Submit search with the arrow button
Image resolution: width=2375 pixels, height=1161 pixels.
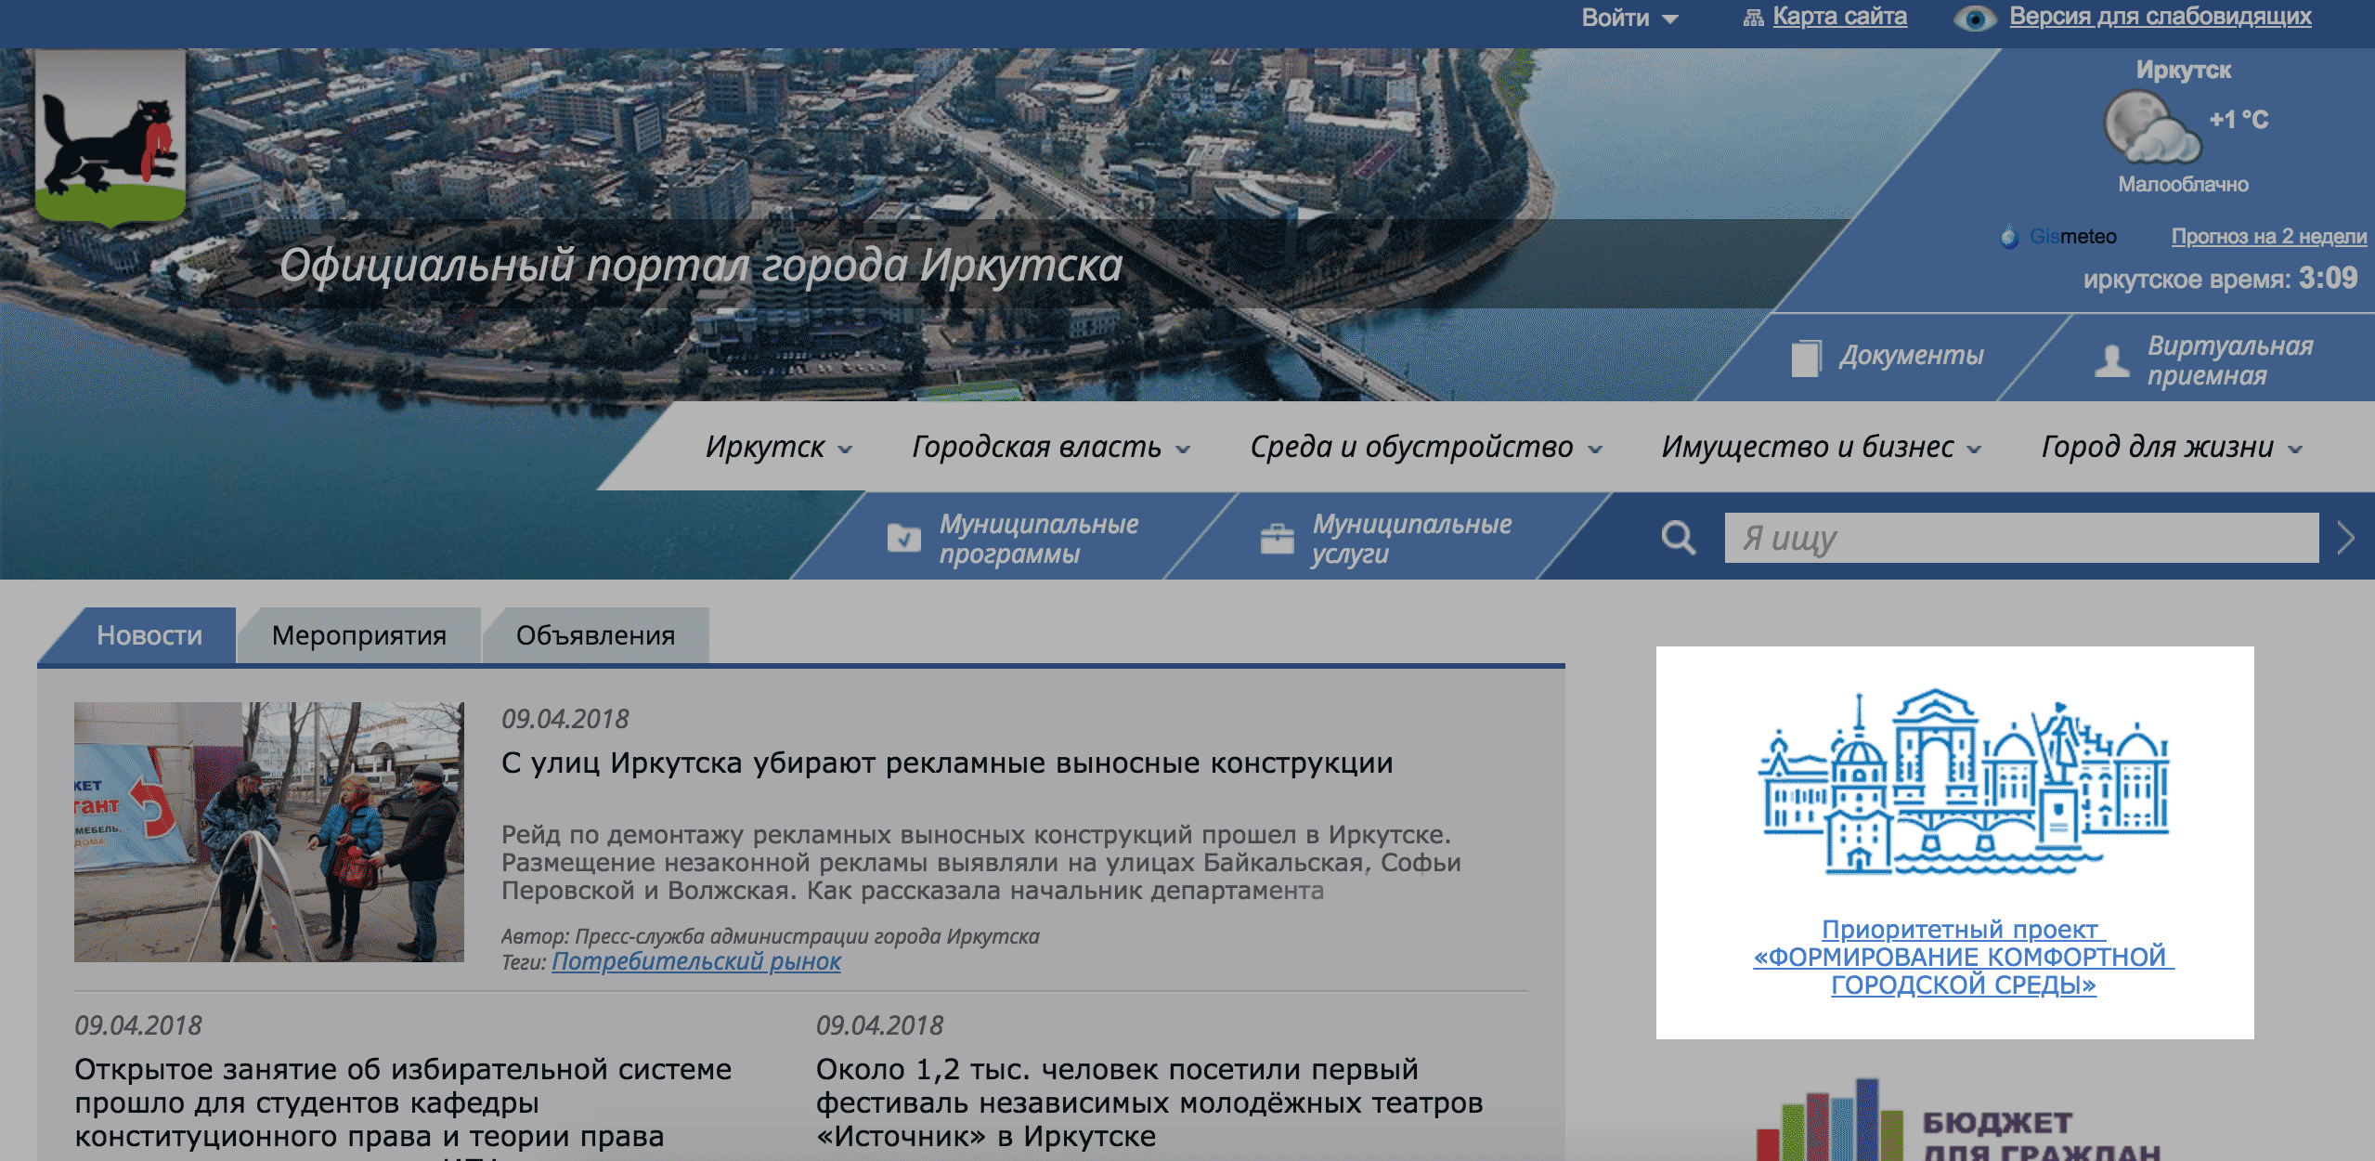pyautogui.click(x=2345, y=538)
